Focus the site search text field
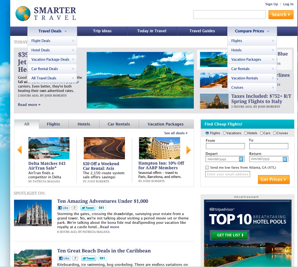The image size is (298, 267). [x=229, y=15]
